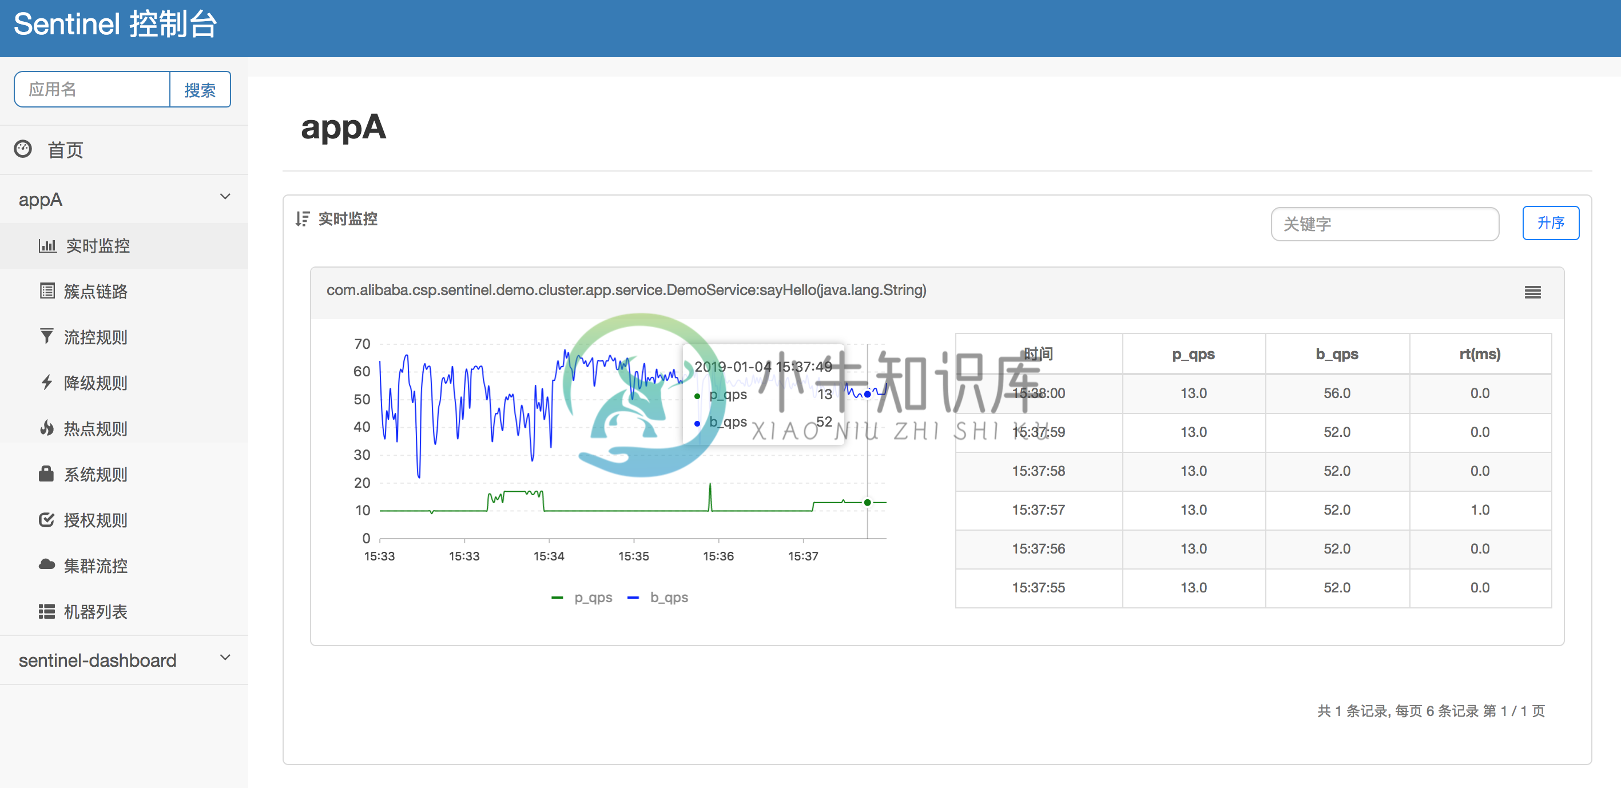Click the 实时监控 panel heading text

click(x=348, y=219)
